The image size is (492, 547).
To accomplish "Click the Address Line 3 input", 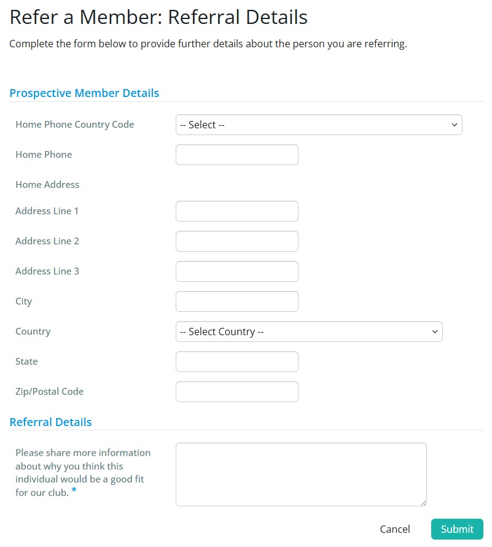I will (x=236, y=271).
